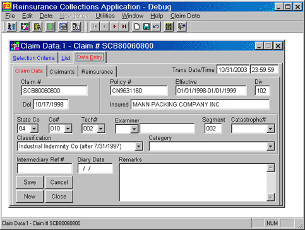Screen dimensions: 305x230
Task: Click Remarks scrollbar down arrow
Action: 270,197
